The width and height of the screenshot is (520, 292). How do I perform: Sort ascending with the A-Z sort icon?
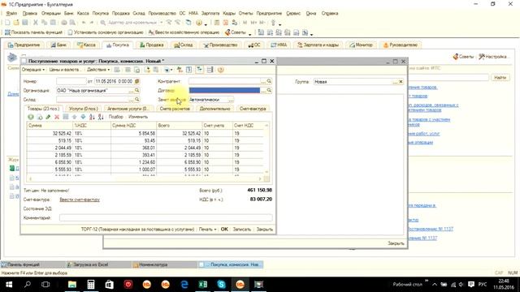click(92, 117)
